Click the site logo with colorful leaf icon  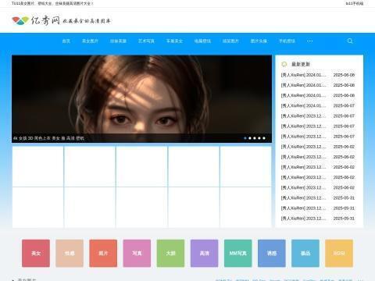61,20
